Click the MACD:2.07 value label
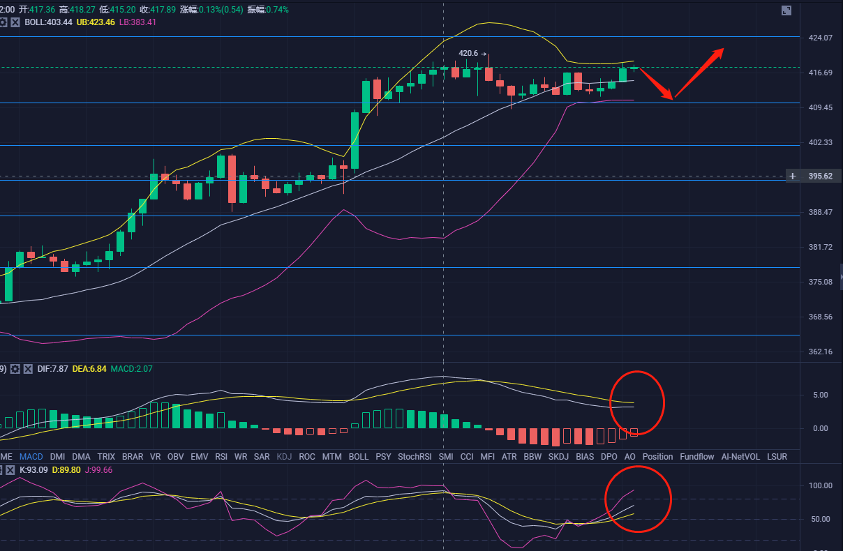Screen dimensions: 843x551 tap(131, 368)
